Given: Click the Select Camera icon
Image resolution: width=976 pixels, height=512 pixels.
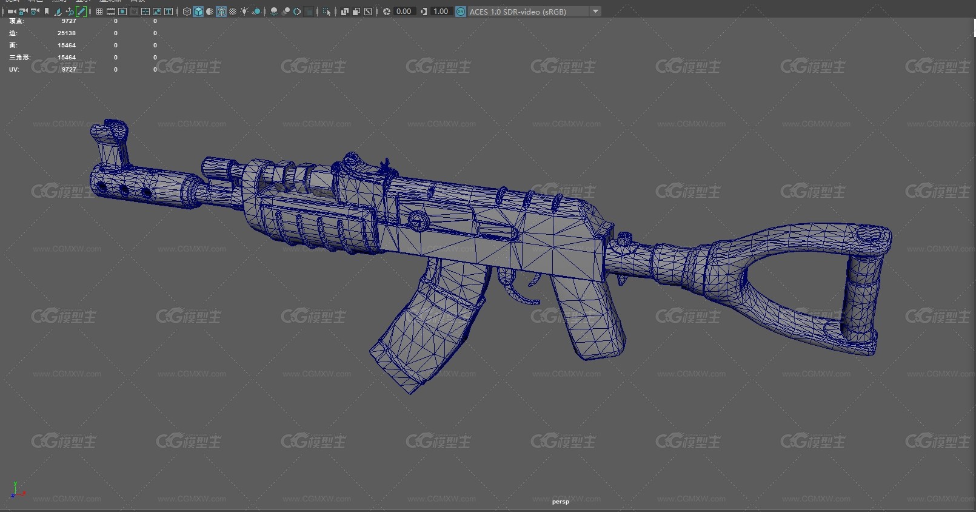Looking at the screenshot, I should click(x=12, y=12).
